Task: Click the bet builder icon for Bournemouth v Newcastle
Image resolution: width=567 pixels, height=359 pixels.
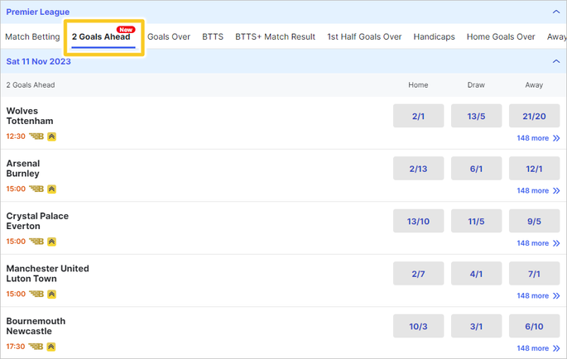Action: click(x=36, y=347)
